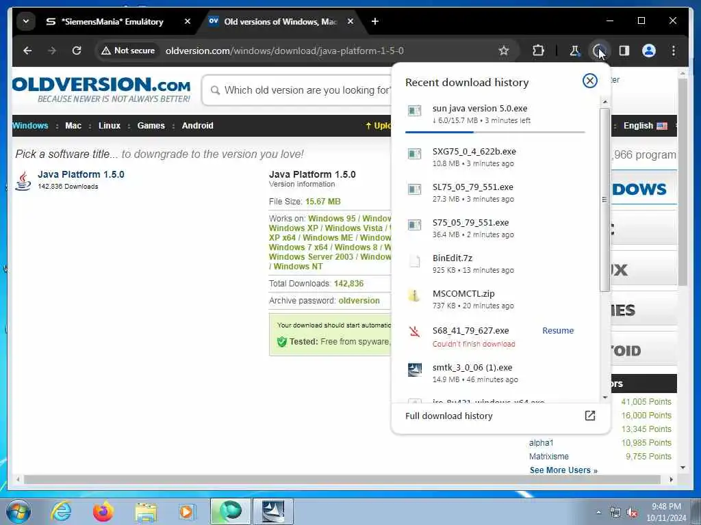Select the smtk_3_0_06 (1).exe file name

[x=472, y=367]
